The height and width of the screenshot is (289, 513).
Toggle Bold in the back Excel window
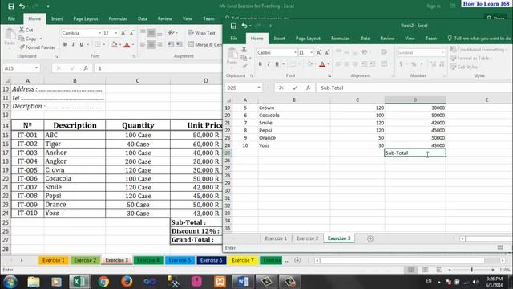(65, 44)
